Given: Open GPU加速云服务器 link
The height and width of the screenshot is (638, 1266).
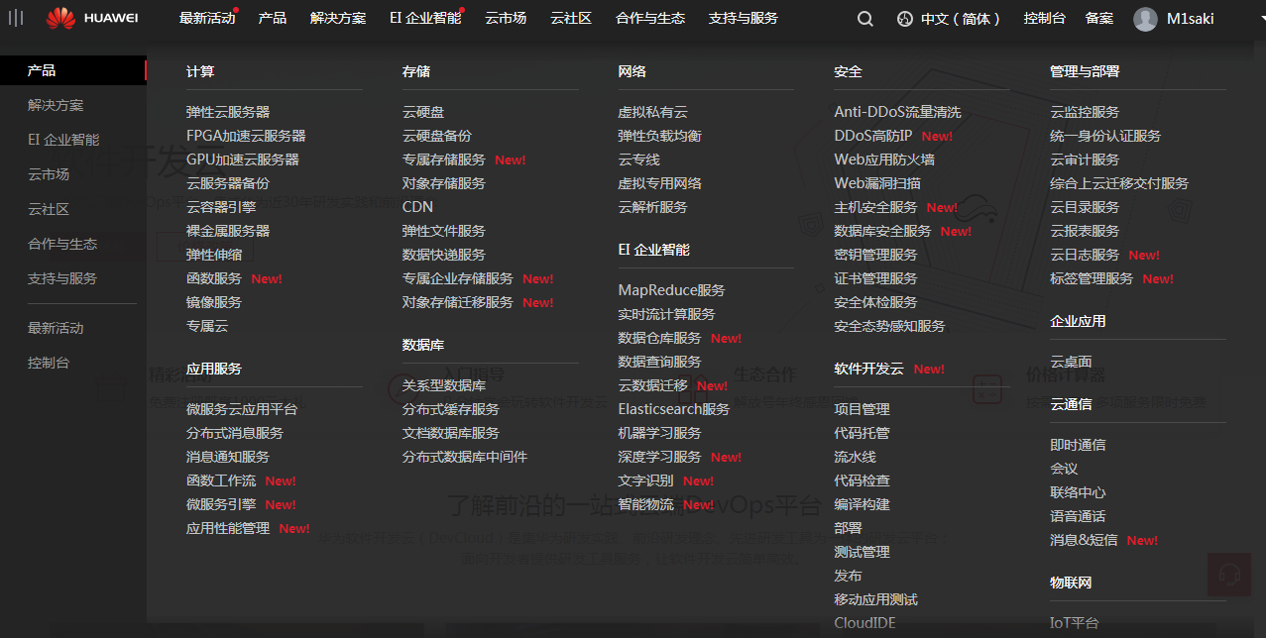Looking at the screenshot, I should point(243,159).
